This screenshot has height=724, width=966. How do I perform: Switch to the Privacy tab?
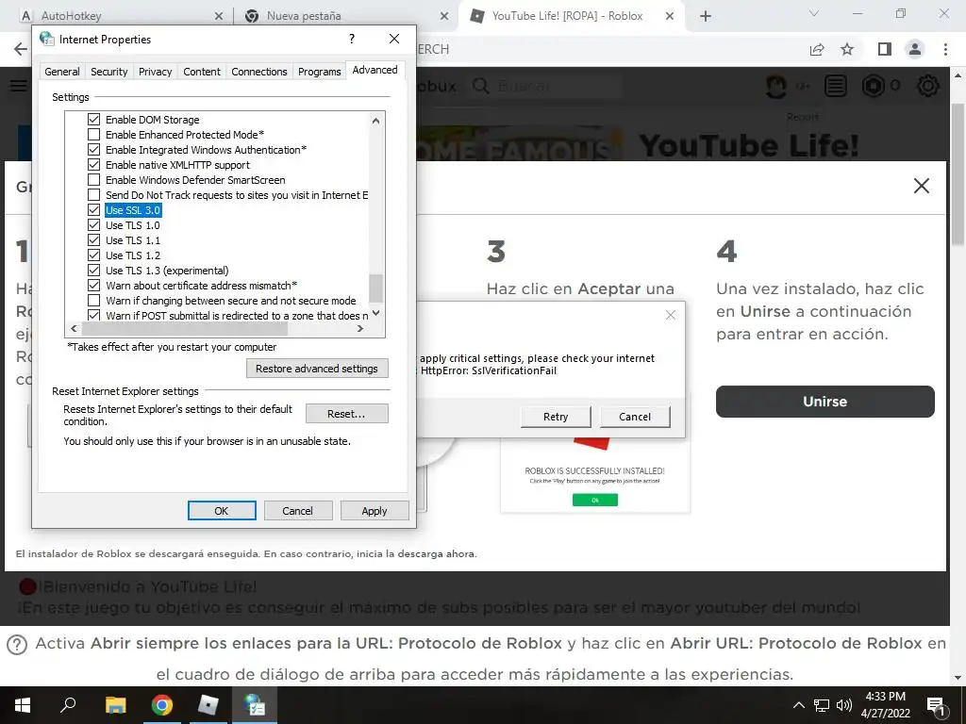coord(156,72)
